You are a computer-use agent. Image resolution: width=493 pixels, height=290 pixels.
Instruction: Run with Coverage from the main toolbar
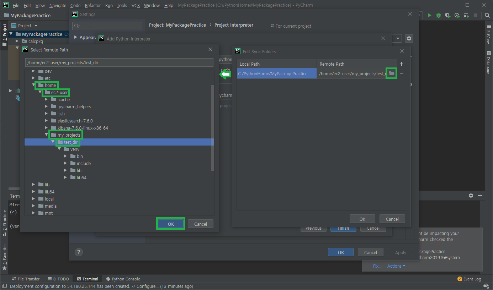(448, 15)
